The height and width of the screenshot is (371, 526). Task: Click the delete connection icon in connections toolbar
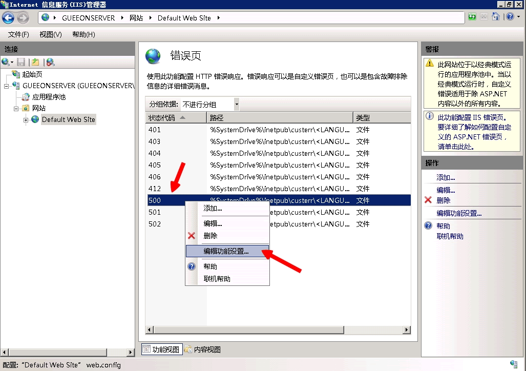pos(50,62)
